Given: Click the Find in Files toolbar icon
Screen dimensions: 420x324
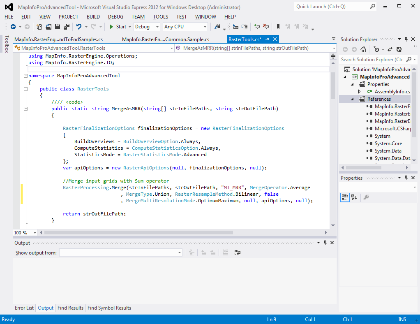Looking at the screenshot, I should click(217, 27).
